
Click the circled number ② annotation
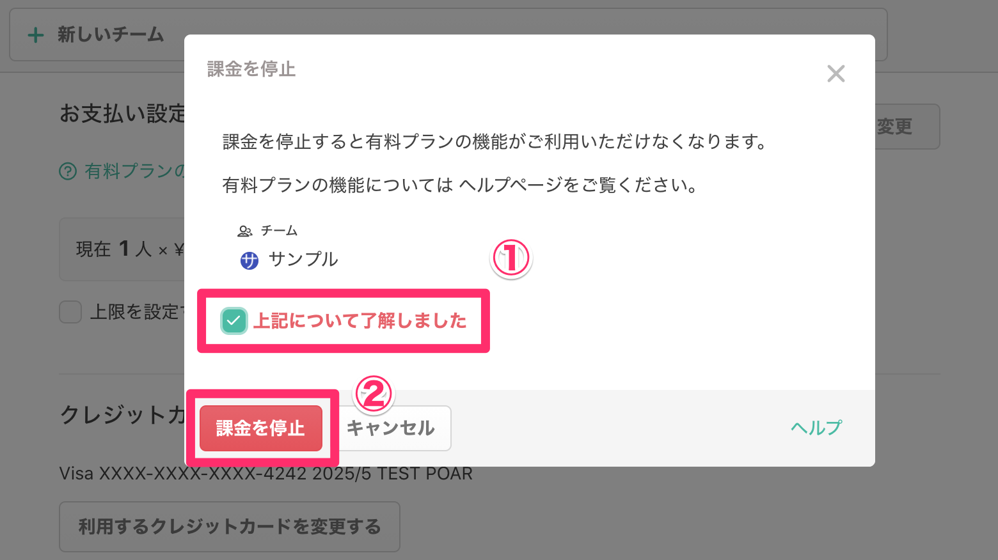pos(374,394)
